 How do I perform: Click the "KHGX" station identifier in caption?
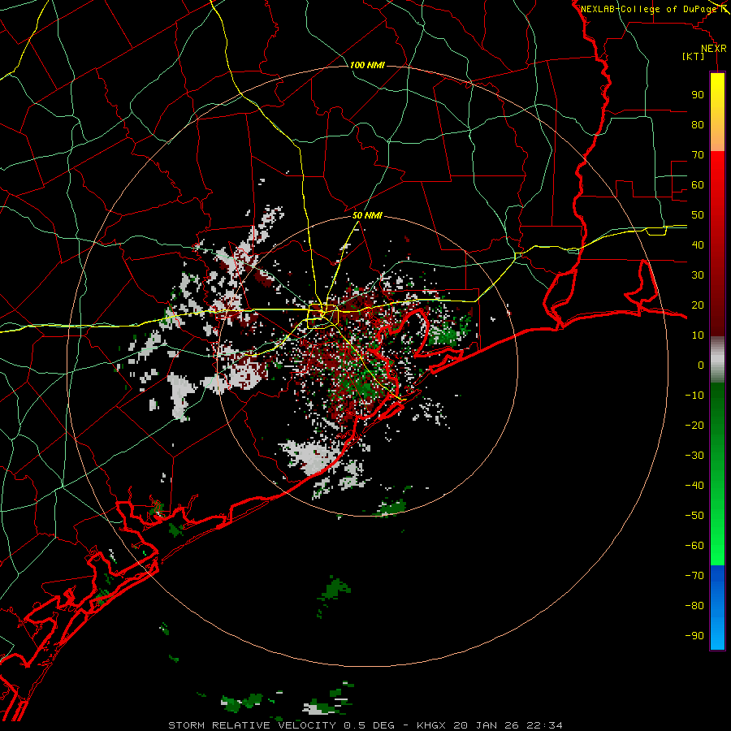pos(430,725)
